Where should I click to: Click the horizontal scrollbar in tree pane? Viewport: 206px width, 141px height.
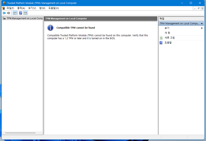tap(20, 133)
